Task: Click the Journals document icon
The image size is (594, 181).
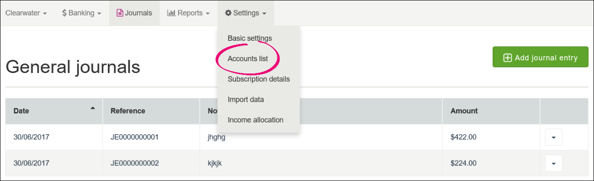Action: tap(120, 13)
